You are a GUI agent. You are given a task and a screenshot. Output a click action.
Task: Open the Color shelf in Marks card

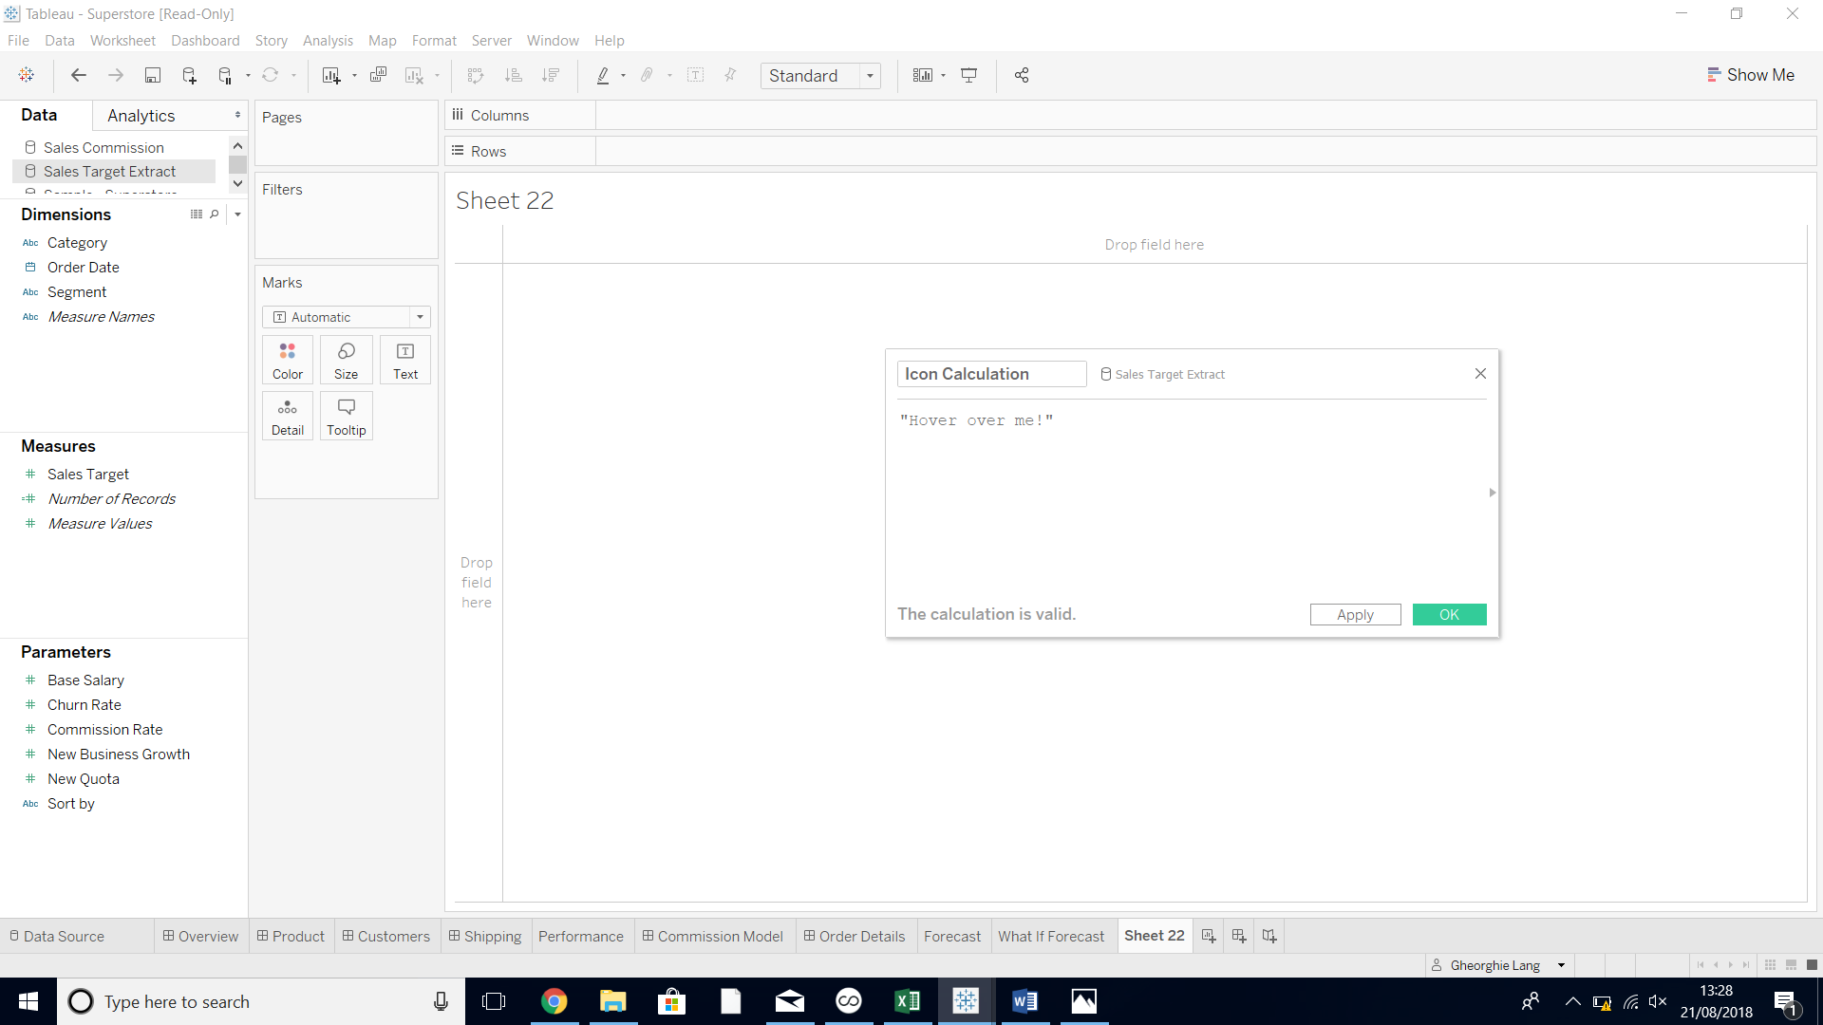coord(287,359)
